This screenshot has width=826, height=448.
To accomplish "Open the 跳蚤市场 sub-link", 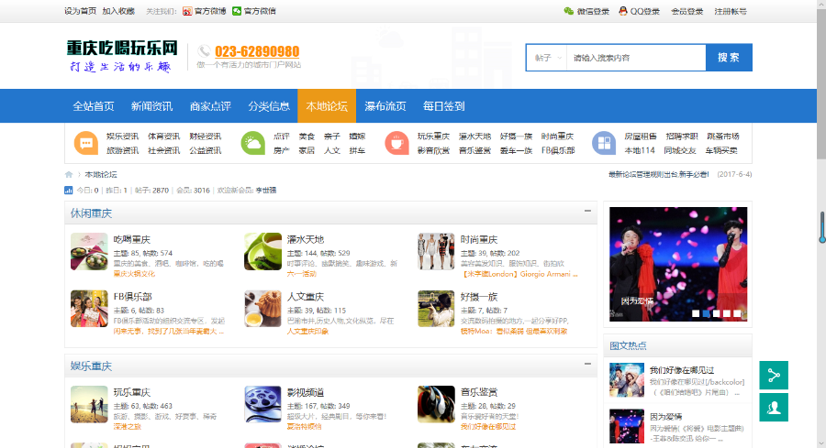I will coord(723,137).
